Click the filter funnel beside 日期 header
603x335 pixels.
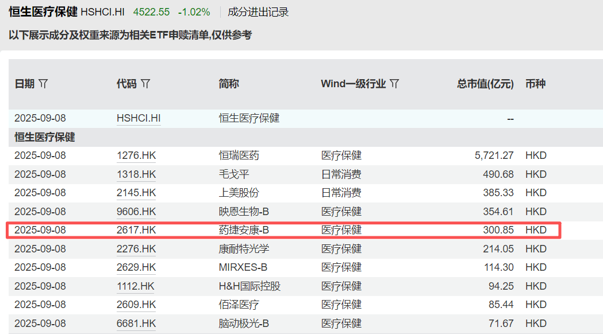point(43,83)
